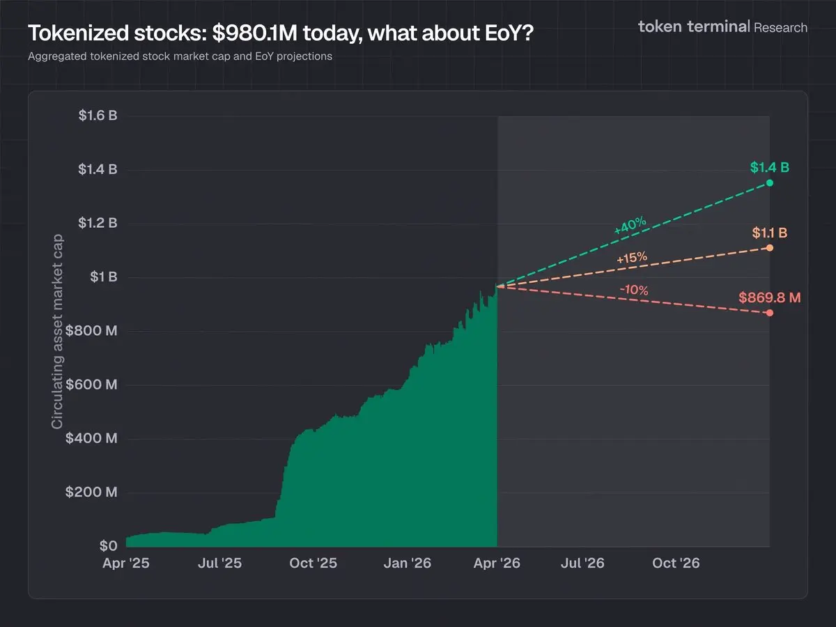Click the orange $1.1 B projection value
Screen dimensions: 836x627
coord(770,233)
